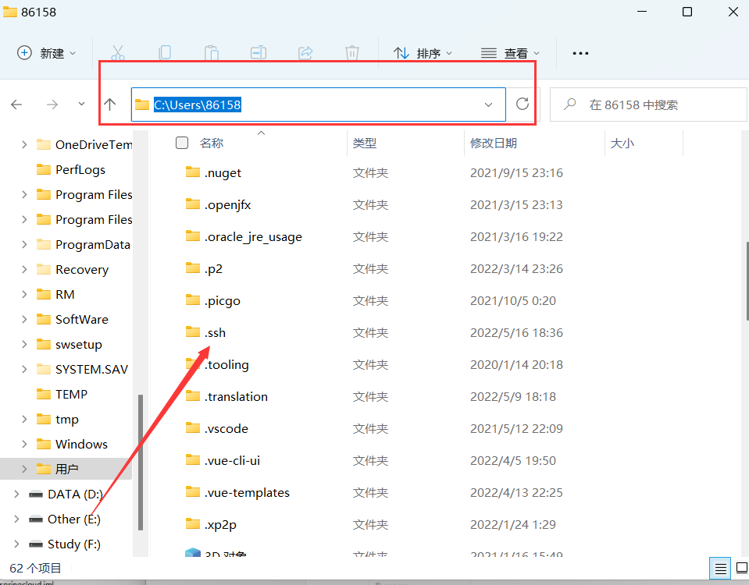
Task: Open the 查看 (View) dropdown
Action: click(510, 53)
